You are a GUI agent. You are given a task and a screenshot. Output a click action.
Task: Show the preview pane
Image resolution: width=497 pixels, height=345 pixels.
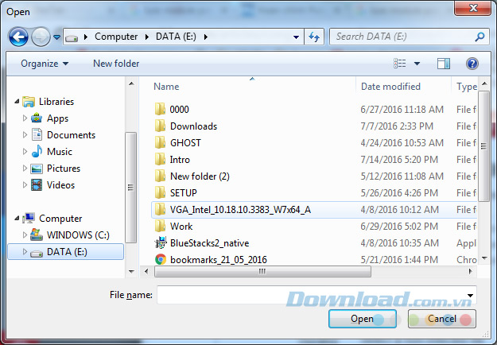point(444,64)
